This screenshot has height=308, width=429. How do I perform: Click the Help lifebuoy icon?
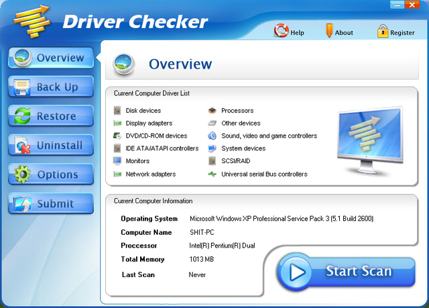coord(281,30)
